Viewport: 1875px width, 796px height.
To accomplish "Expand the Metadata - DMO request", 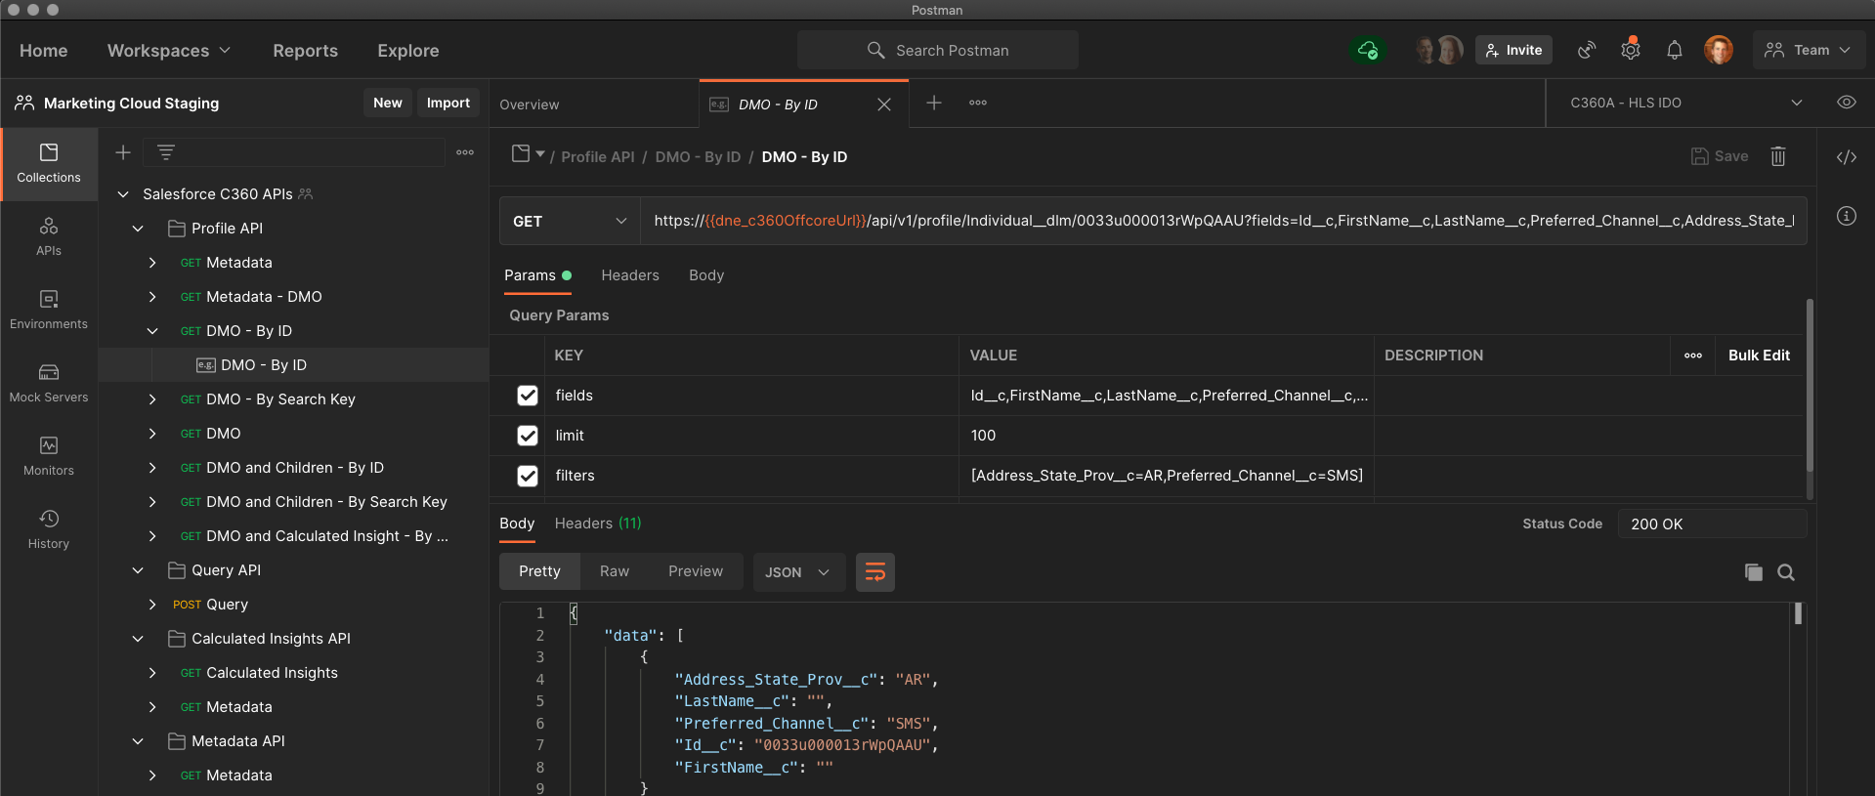I will pyautogui.click(x=152, y=297).
